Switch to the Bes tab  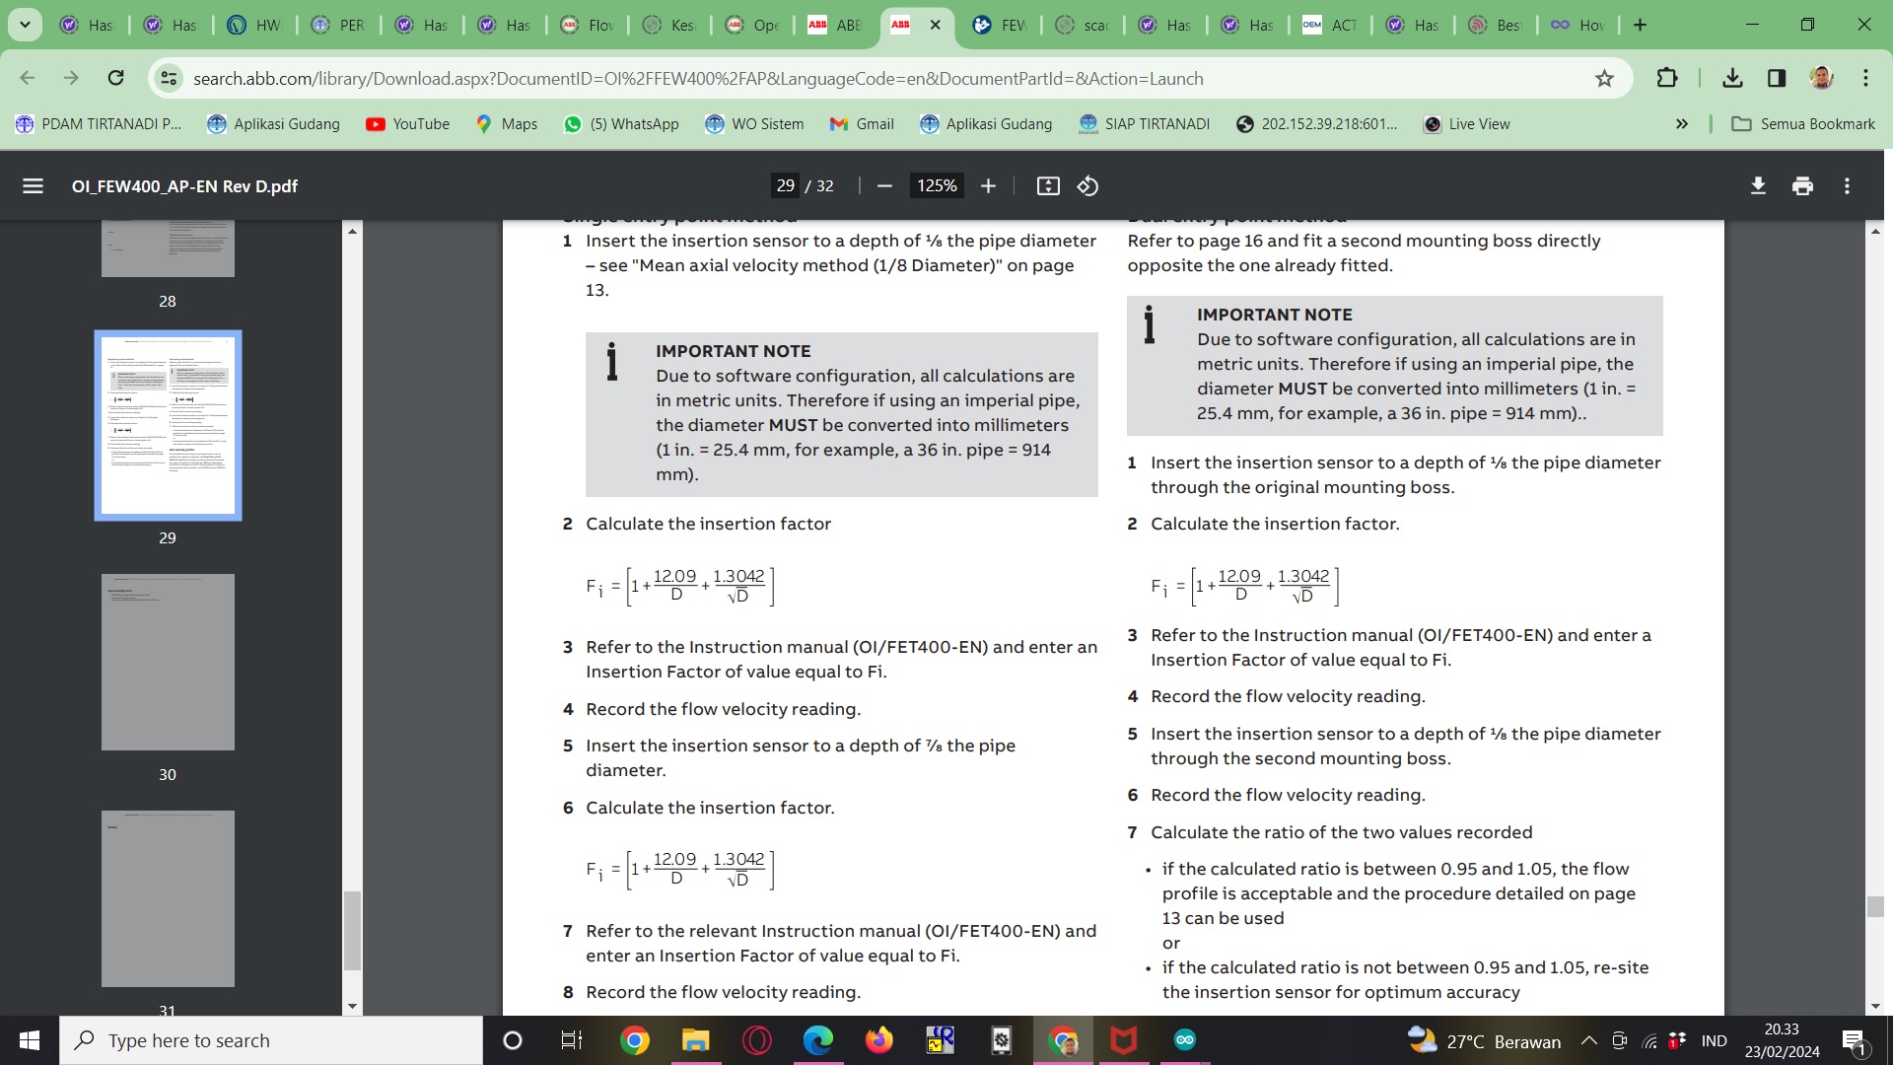[x=1496, y=25]
